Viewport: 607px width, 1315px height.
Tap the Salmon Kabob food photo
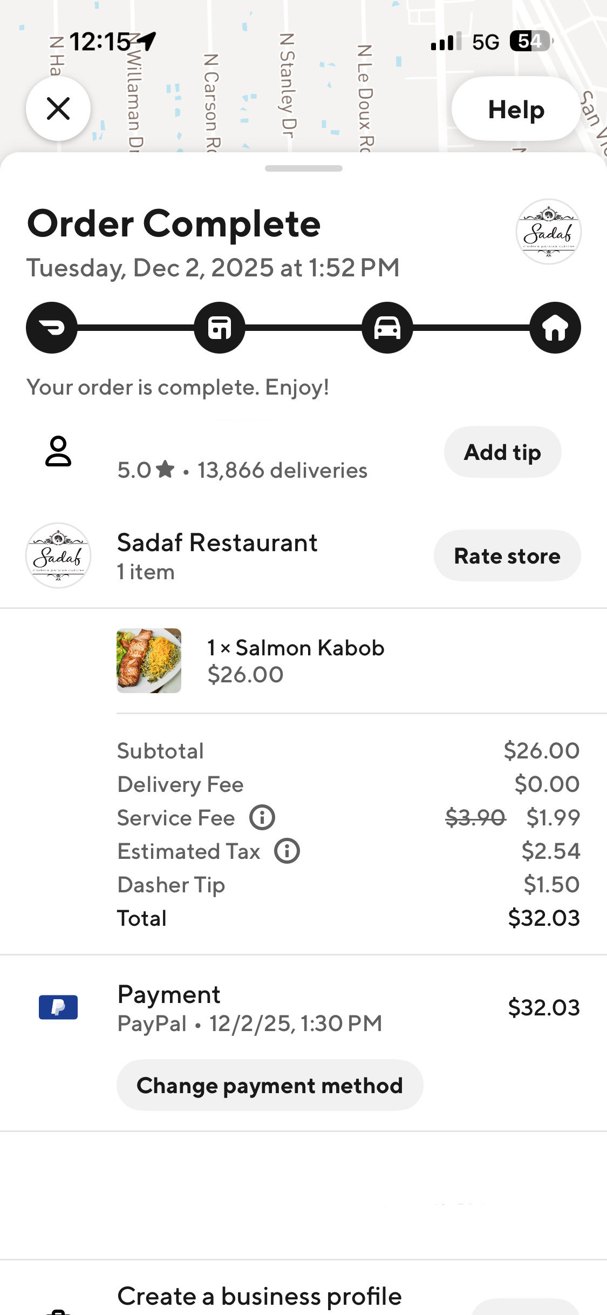coord(149,661)
